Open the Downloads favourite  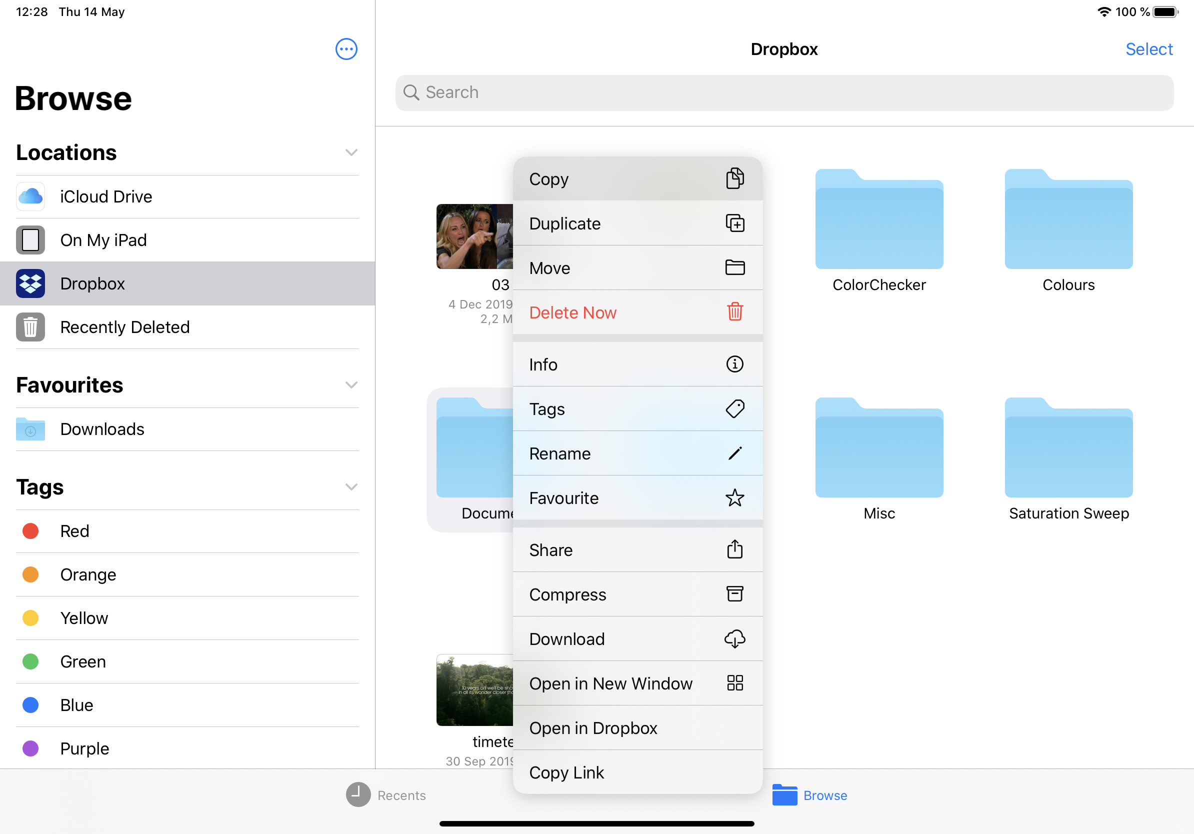(187, 429)
